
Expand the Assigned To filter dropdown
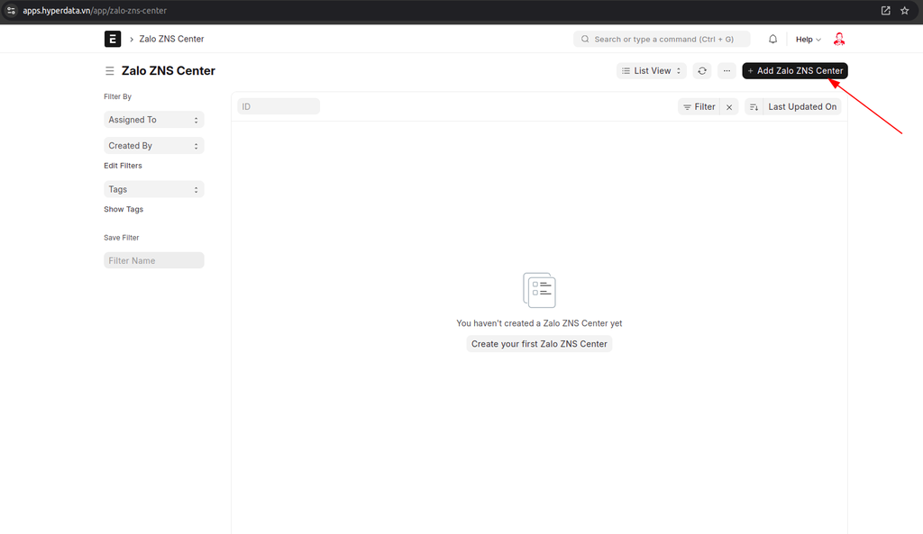pyautogui.click(x=153, y=120)
